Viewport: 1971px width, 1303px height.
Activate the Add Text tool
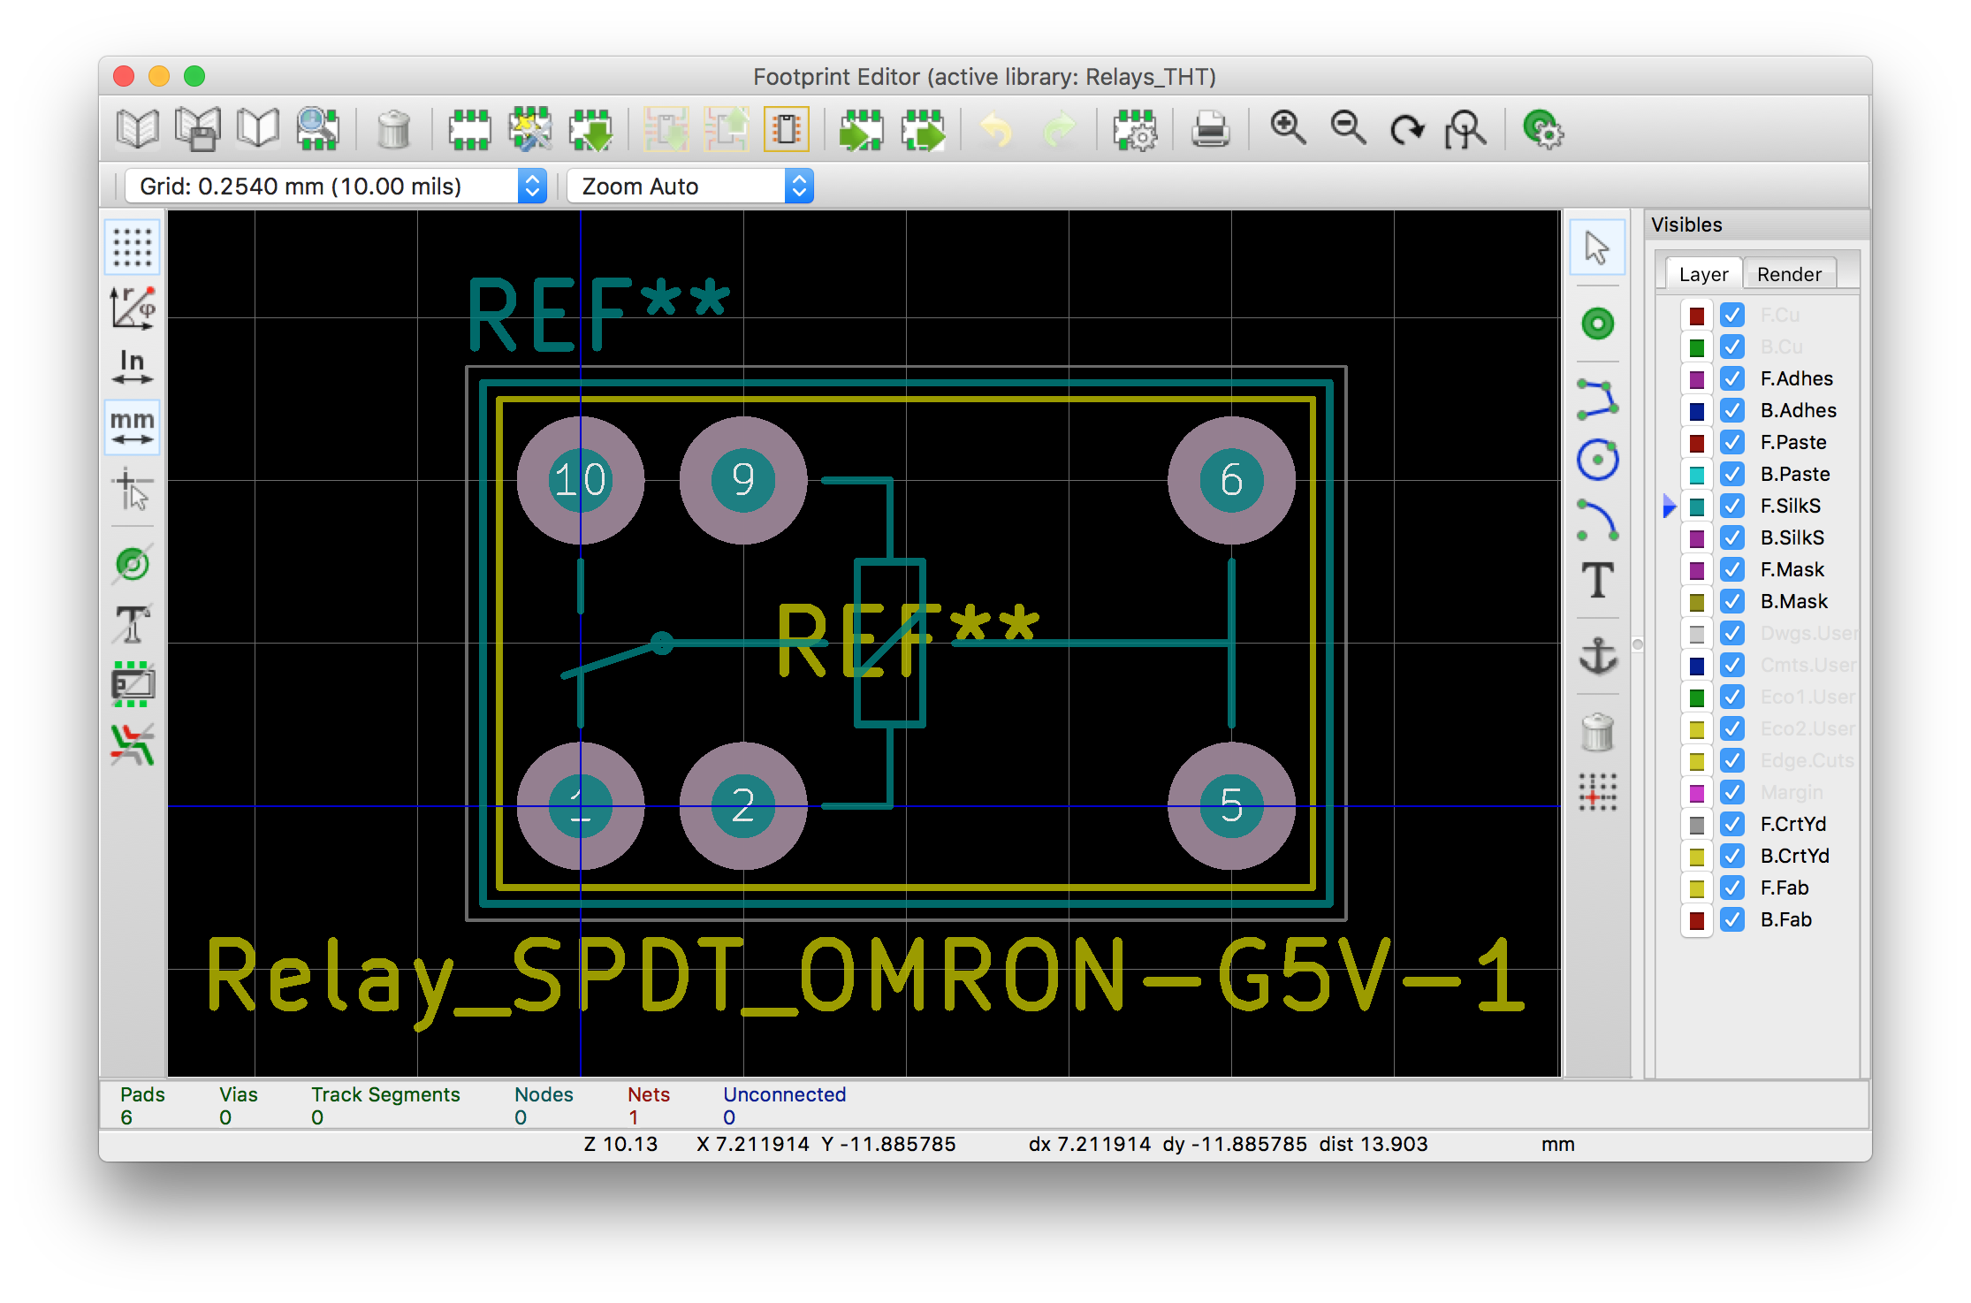pos(1597,581)
